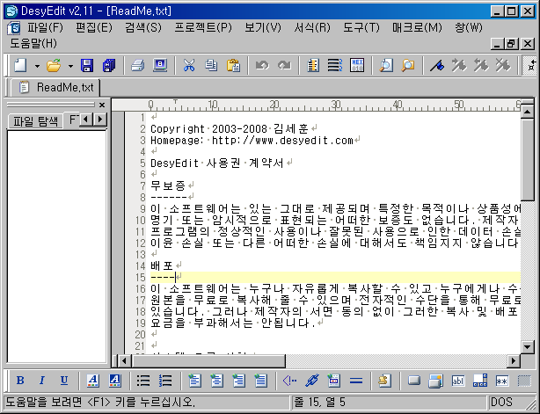Open the 창(W) menu

(x=469, y=27)
